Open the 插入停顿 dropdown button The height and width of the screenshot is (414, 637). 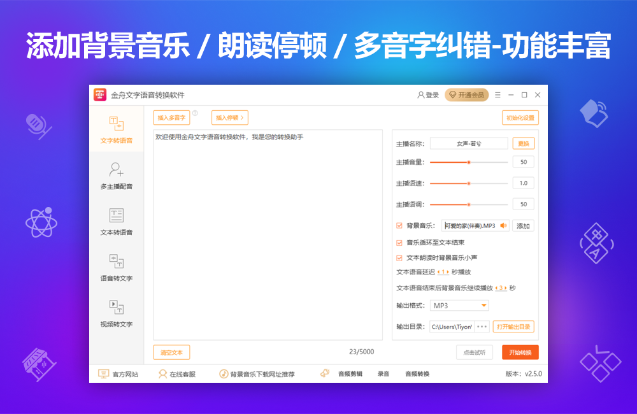pos(229,118)
